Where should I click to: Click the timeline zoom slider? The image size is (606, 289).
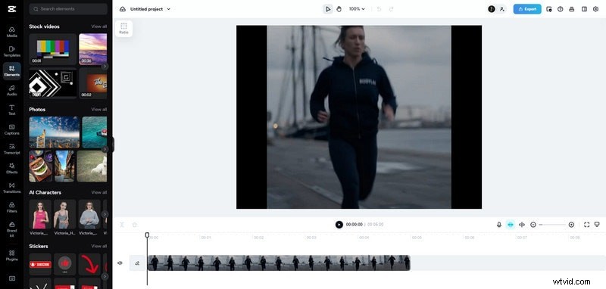[552, 225]
